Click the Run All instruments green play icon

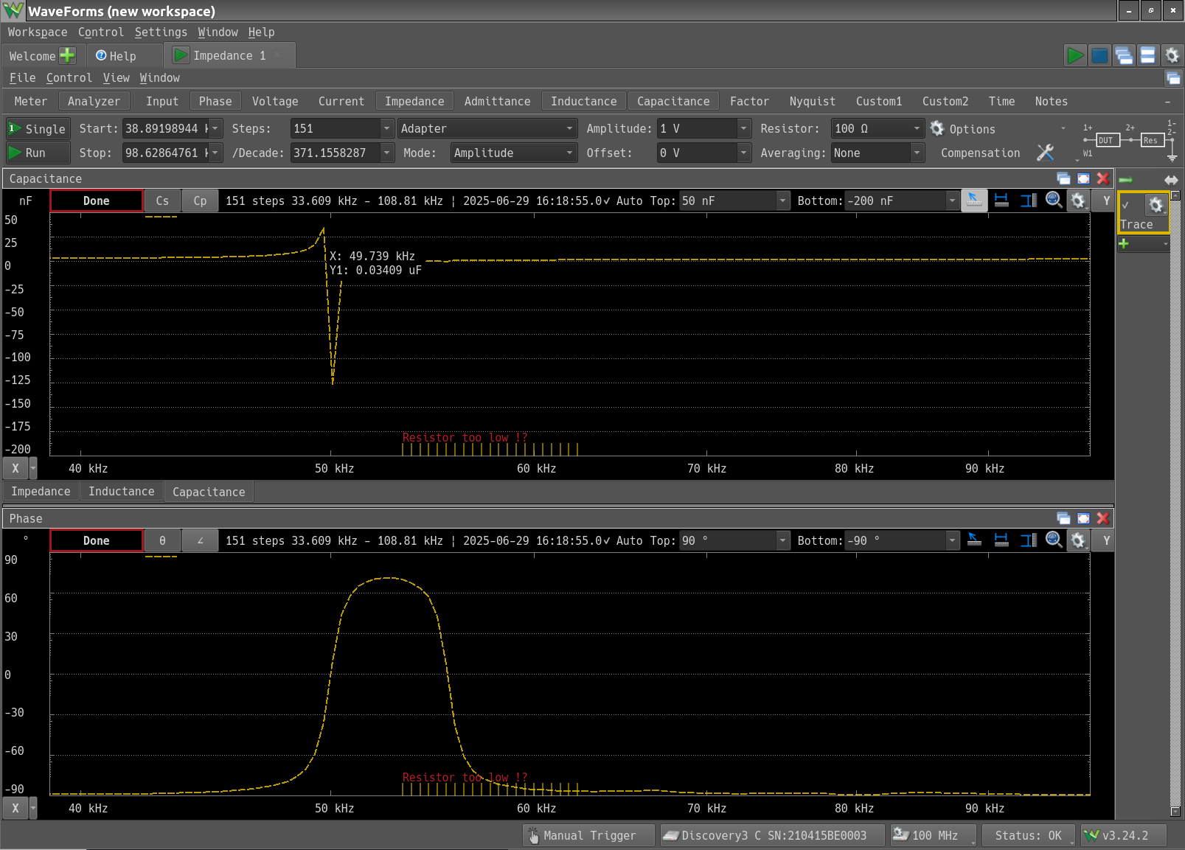tap(1074, 56)
